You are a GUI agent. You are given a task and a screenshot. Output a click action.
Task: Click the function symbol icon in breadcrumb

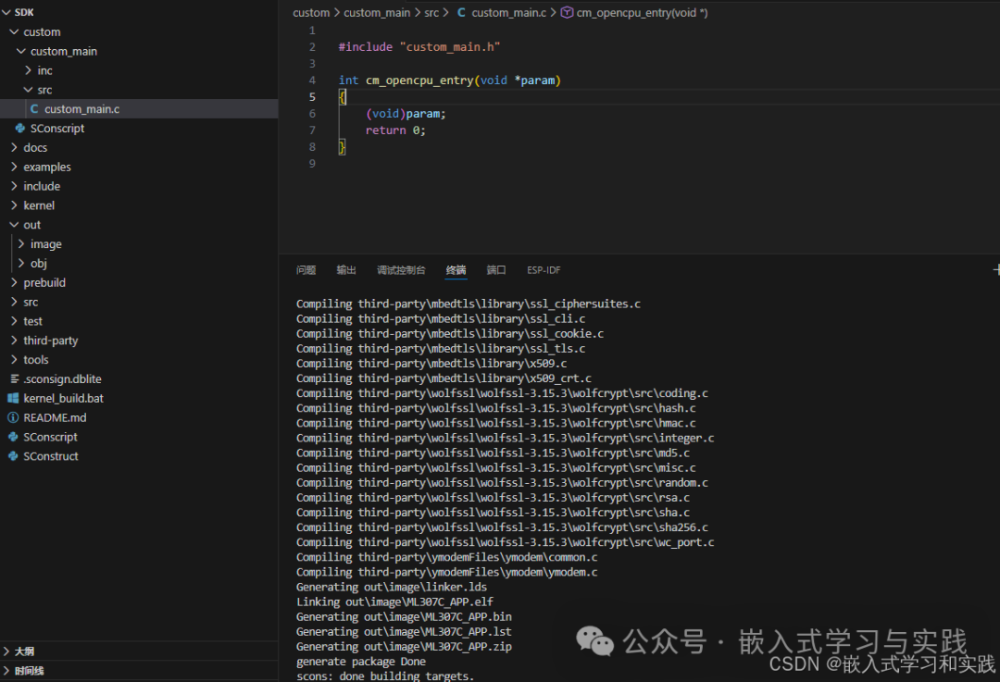pos(567,13)
